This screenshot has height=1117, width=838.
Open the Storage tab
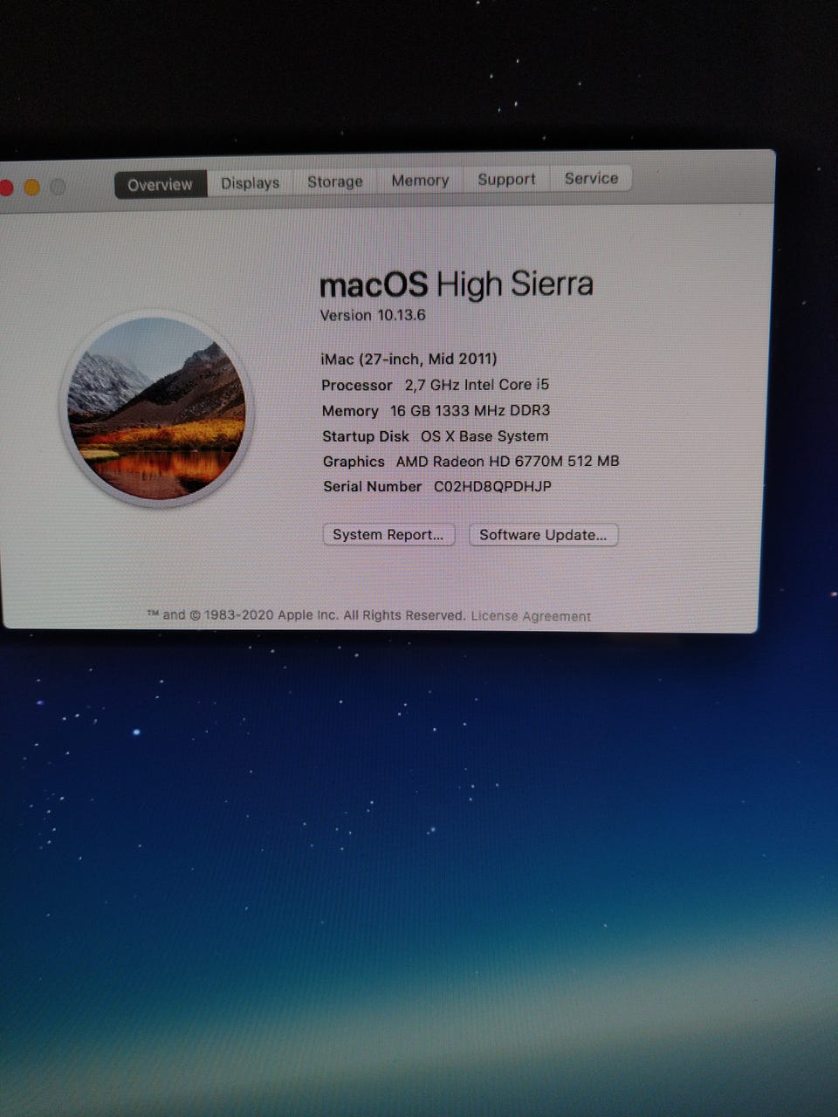[x=334, y=182]
